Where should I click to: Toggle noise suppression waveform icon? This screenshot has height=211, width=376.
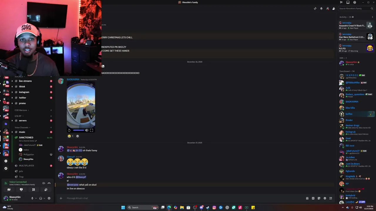[43, 183]
